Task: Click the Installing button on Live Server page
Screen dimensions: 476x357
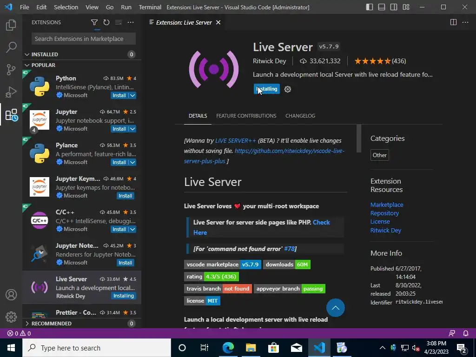Action: pos(266,89)
